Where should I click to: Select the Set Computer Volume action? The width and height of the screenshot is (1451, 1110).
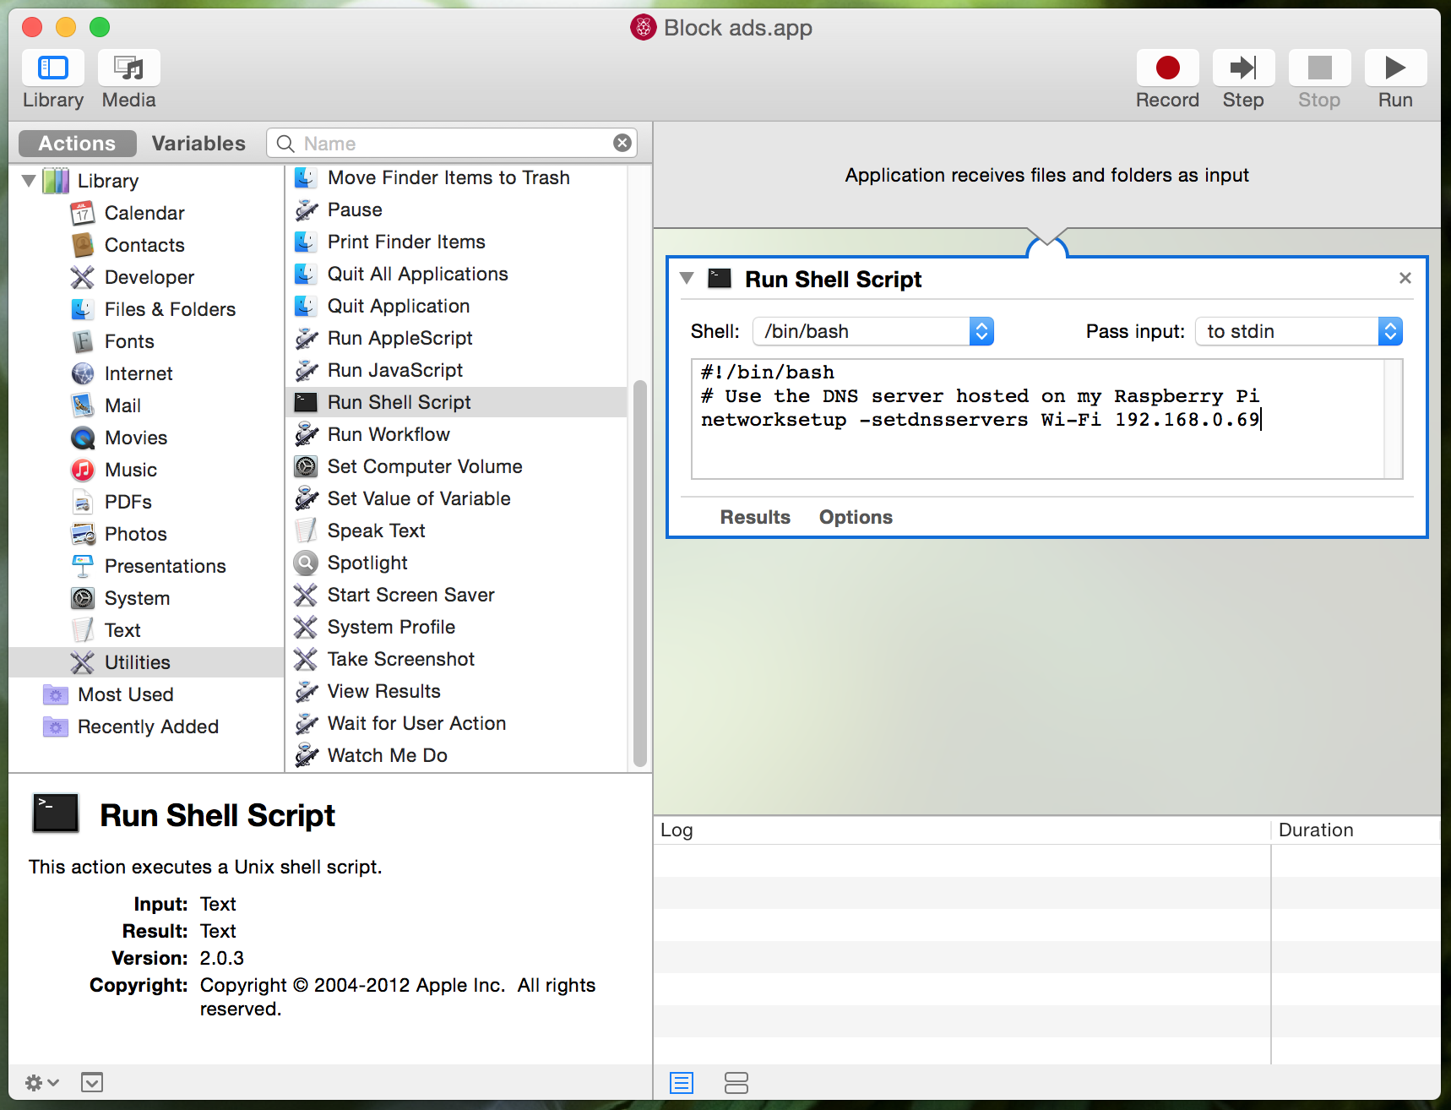pyautogui.click(x=457, y=466)
